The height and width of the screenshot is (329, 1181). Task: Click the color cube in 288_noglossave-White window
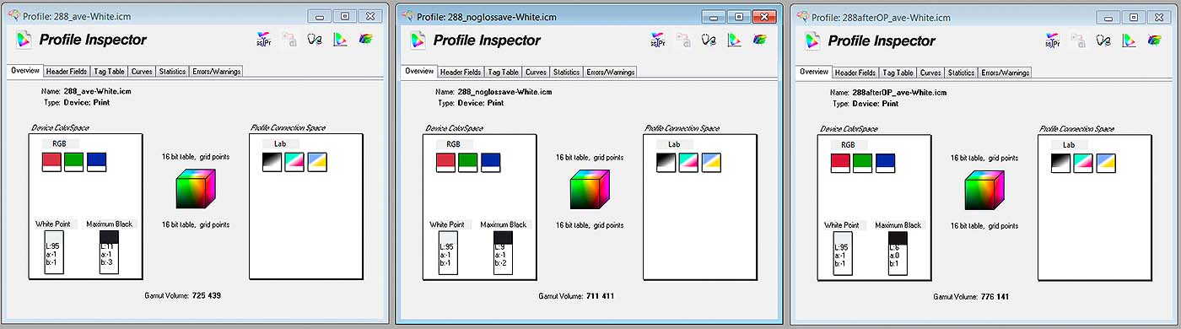[590, 189]
